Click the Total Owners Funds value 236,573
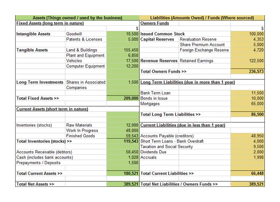 point(256,71)
